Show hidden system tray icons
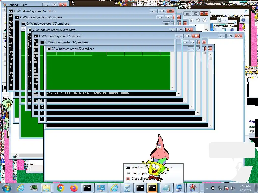258x193 pixels. pos(207,188)
